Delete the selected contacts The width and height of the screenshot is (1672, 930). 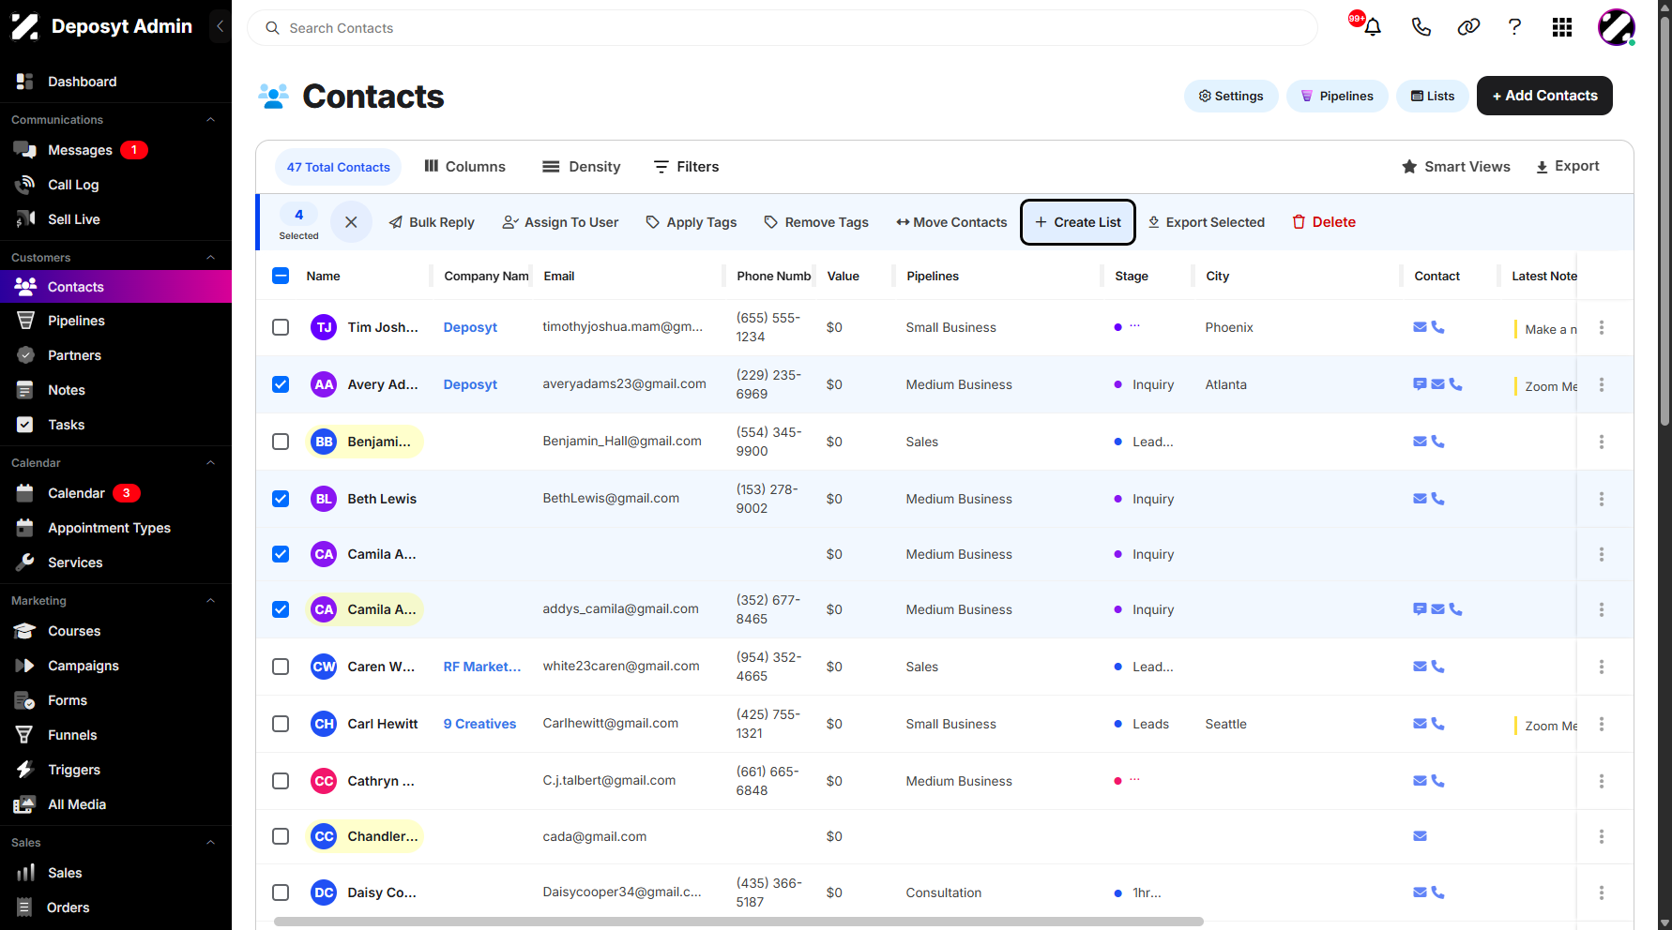click(1324, 222)
